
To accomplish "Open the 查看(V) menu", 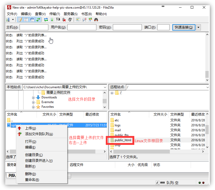I will [x=40, y=14].
